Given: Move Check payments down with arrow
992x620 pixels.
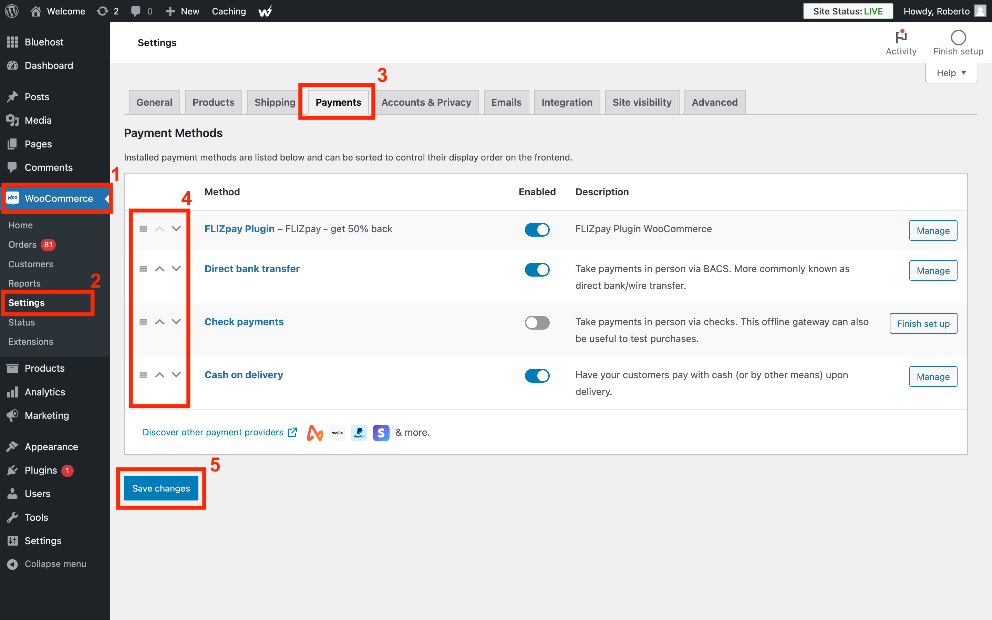Looking at the screenshot, I should click(176, 322).
